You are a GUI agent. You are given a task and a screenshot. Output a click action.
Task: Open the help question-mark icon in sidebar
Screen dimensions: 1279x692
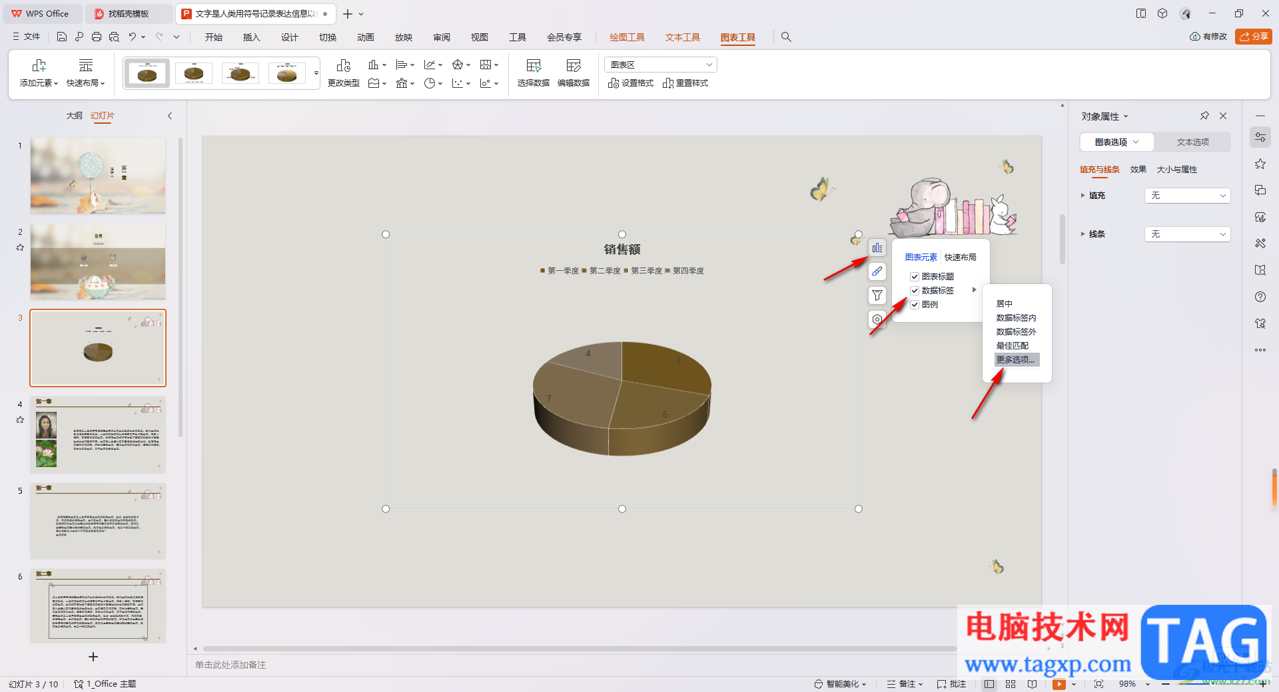1260,297
